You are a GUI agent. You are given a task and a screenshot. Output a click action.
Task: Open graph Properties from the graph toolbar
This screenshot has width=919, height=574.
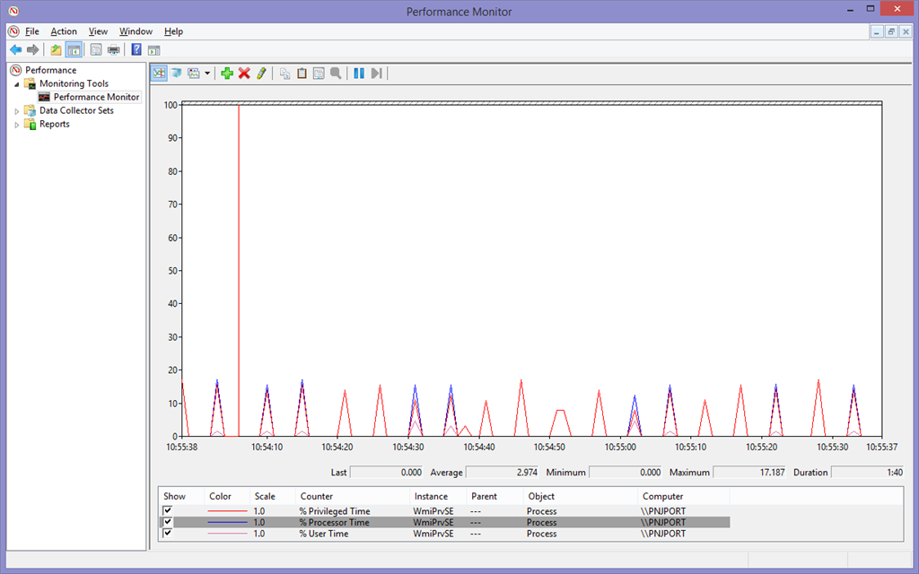coord(319,74)
